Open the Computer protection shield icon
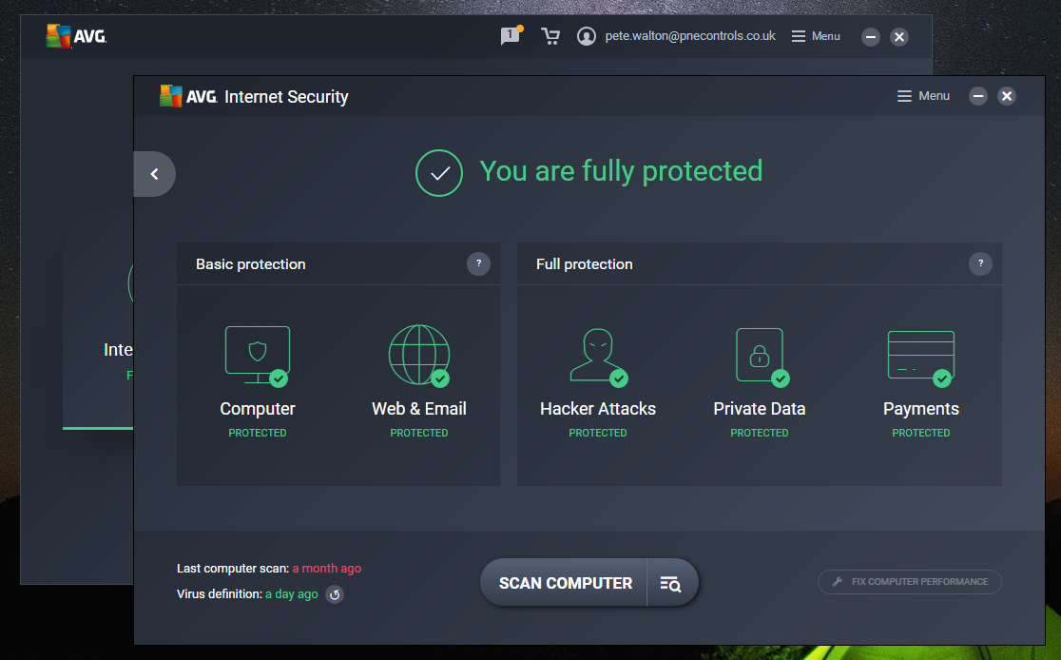The height and width of the screenshot is (660, 1061). [x=258, y=354]
